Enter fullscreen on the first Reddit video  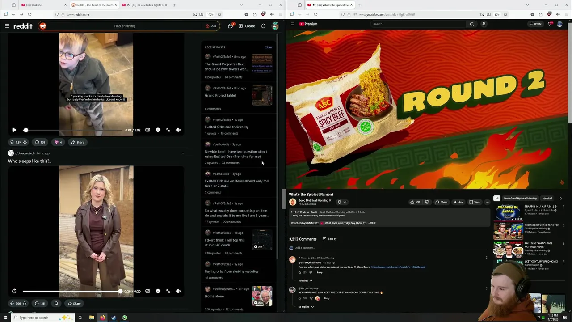click(x=168, y=130)
